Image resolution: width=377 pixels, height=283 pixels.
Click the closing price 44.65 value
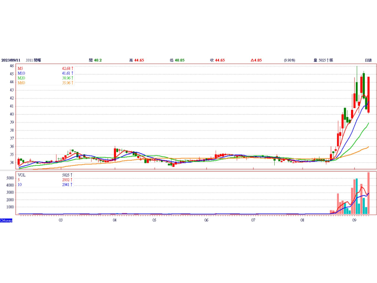(x=220, y=60)
